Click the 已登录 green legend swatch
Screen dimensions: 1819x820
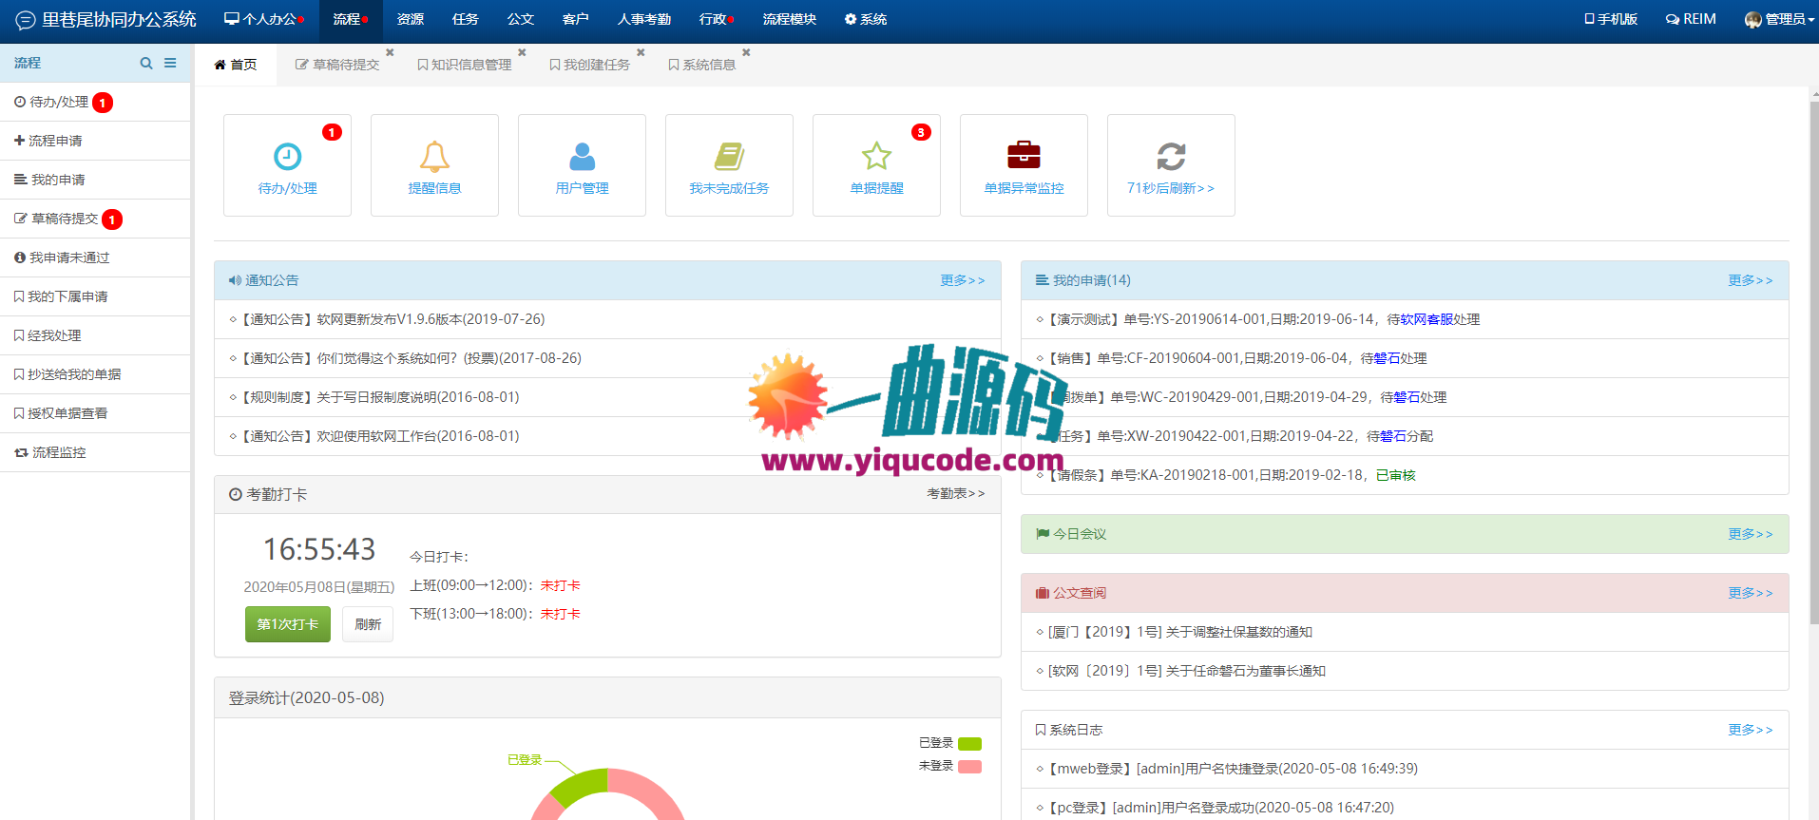click(969, 744)
